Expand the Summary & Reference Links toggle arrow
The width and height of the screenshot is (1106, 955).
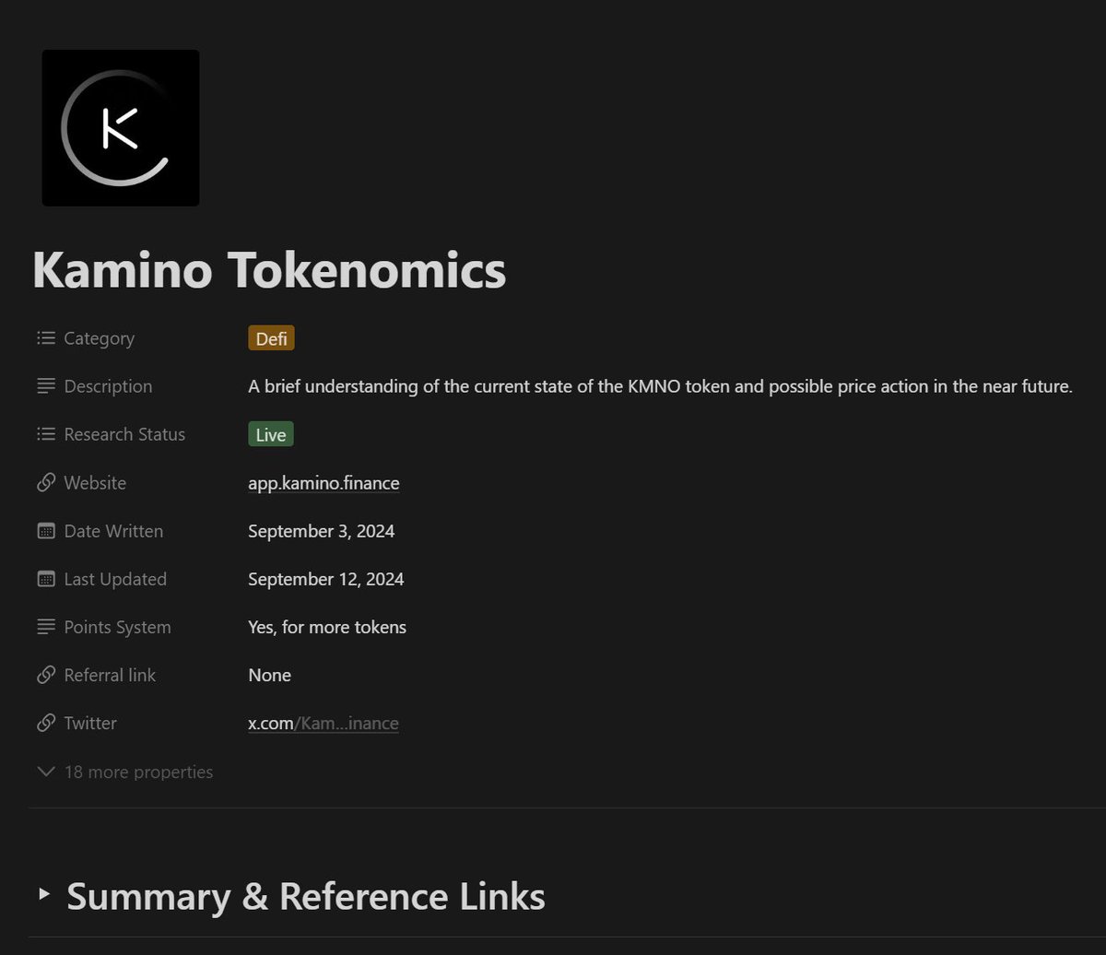[x=44, y=893]
